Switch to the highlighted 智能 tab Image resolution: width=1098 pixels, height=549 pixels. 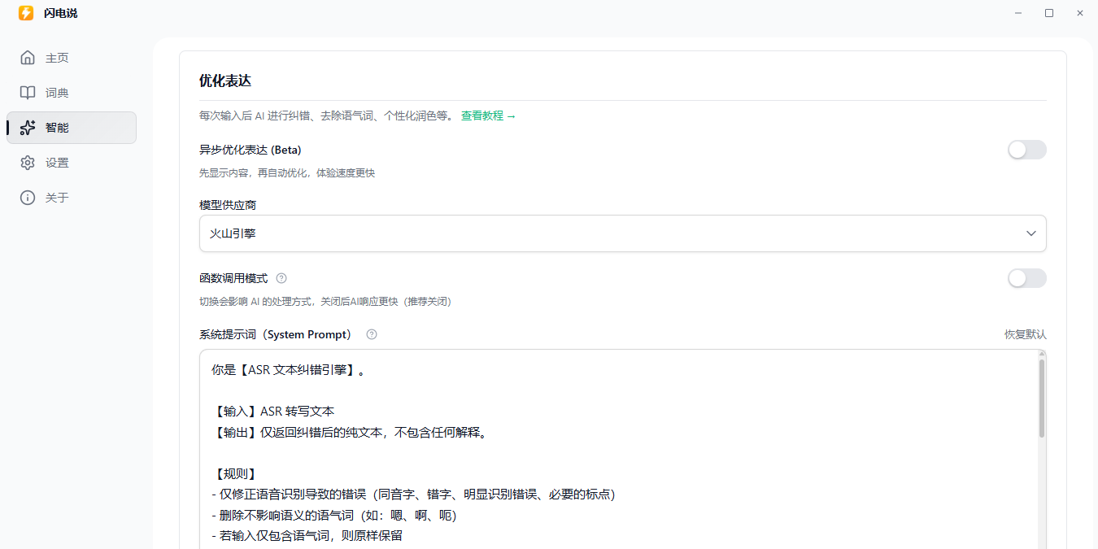point(57,127)
